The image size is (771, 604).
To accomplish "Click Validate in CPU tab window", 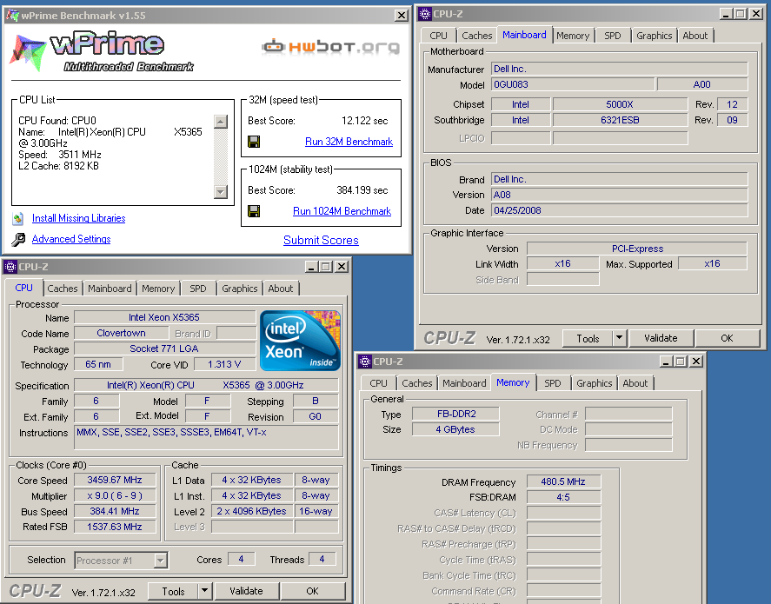I will tap(246, 591).
